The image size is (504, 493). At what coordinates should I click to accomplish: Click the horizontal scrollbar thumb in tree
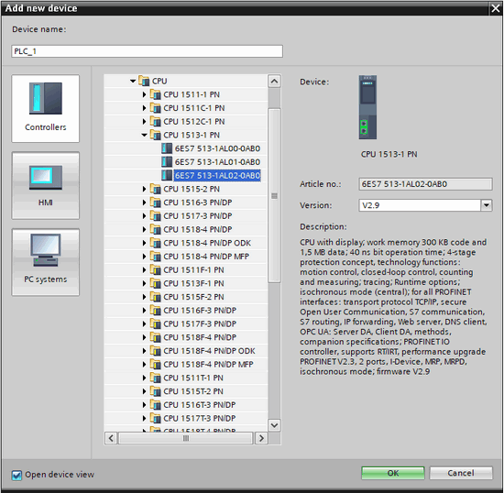click(x=186, y=438)
